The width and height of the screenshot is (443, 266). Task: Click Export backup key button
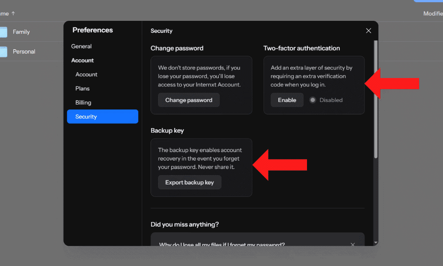pyautogui.click(x=189, y=182)
